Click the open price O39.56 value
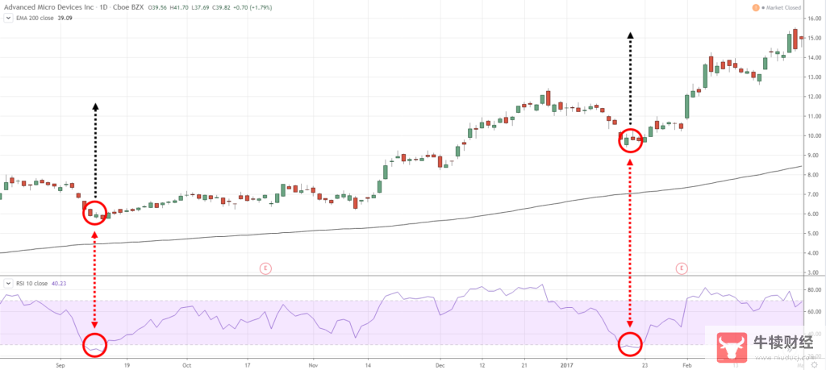 pos(157,7)
